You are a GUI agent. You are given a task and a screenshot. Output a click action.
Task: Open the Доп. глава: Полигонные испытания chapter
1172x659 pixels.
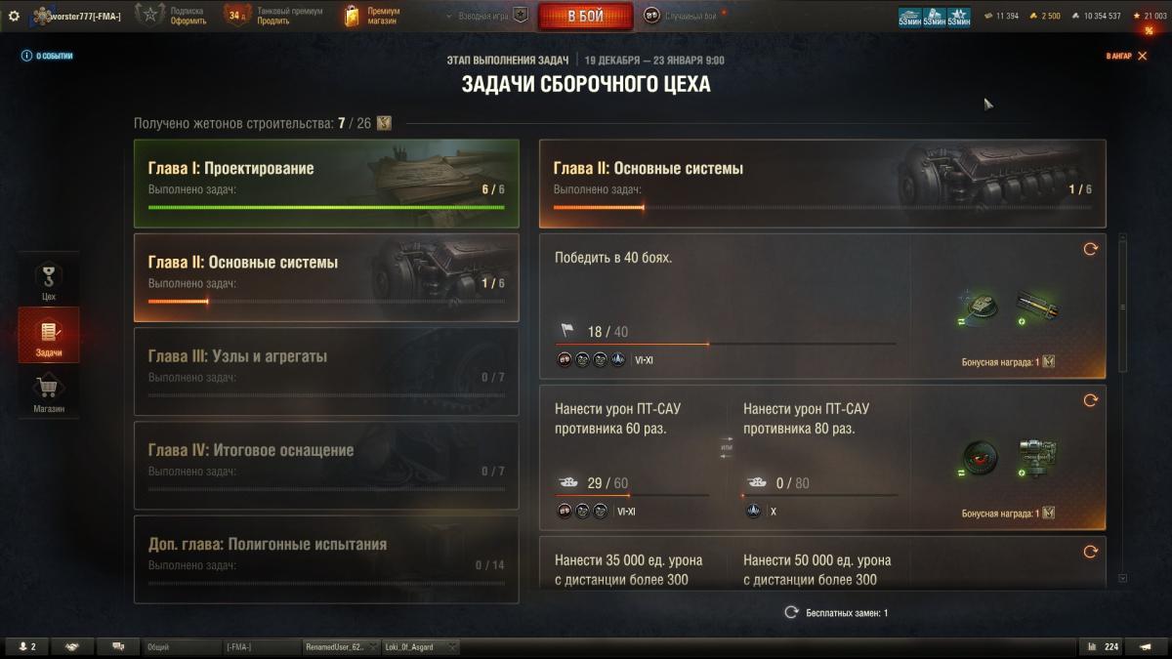pyautogui.click(x=326, y=558)
